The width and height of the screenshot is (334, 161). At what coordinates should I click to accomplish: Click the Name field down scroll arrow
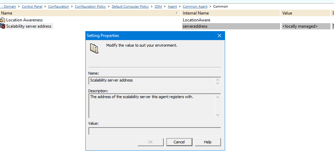(x=217, y=83)
